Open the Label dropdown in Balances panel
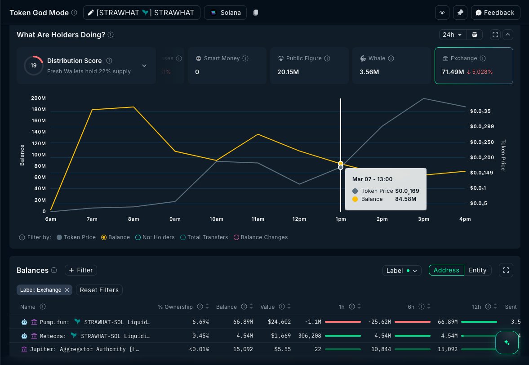The image size is (529, 365). point(401,270)
